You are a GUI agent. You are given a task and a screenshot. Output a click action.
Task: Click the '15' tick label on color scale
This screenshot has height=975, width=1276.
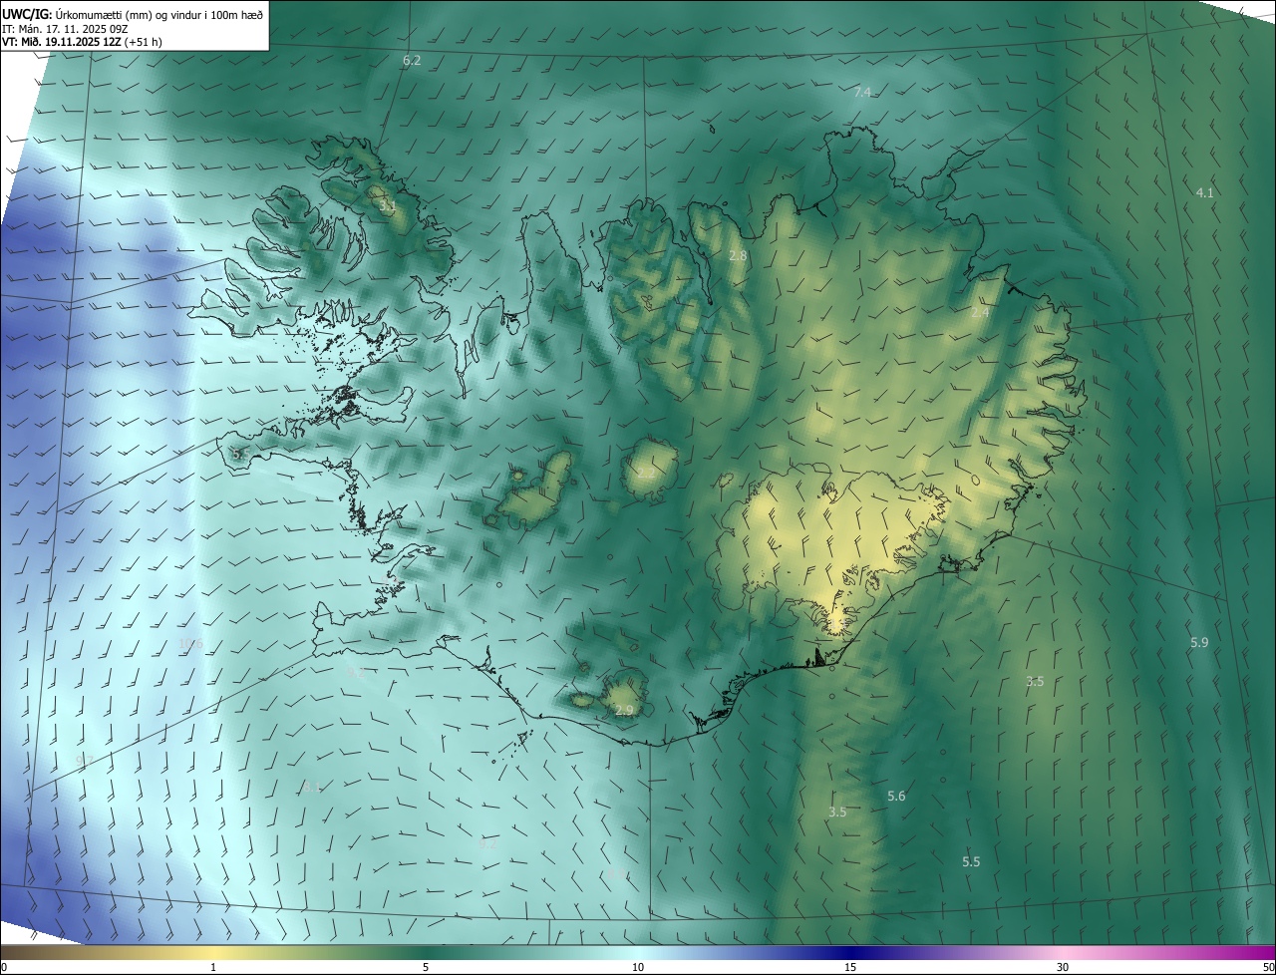tap(850, 968)
